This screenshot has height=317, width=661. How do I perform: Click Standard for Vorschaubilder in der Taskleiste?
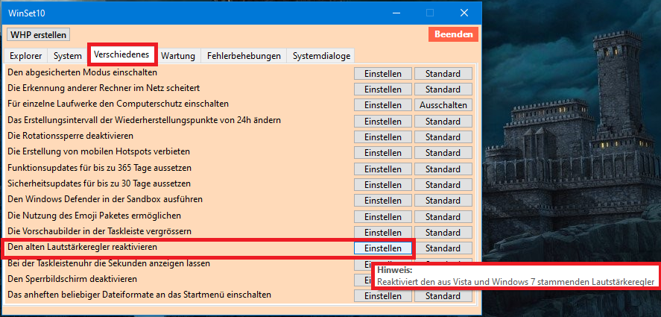coord(443,232)
